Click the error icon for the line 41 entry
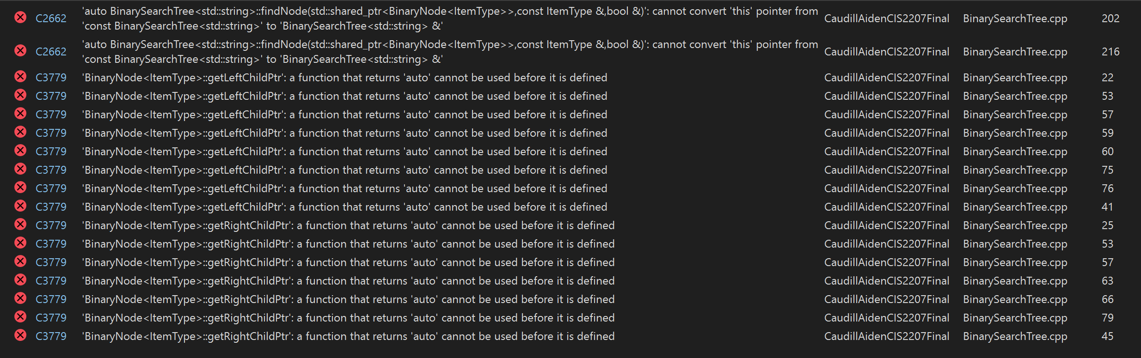1141x358 pixels. pos(20,206)
